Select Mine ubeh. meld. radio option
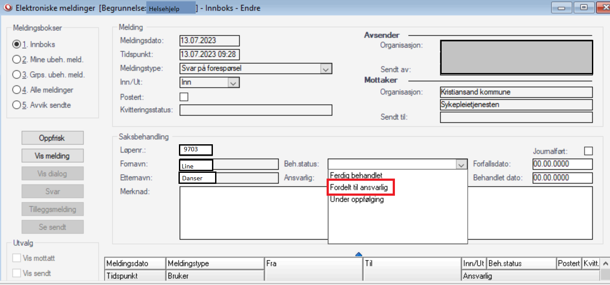Image resolution: width=610 pixels, height=285 pixels. click(17, 60)
